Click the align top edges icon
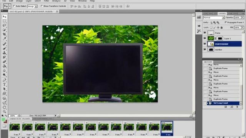Image resolution: width=246 pixels, height=138 pixels. [72, 6]
